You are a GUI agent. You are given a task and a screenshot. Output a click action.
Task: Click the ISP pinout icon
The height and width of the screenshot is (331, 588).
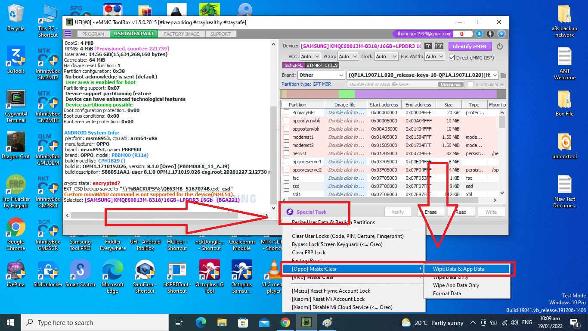click(x=439, y=46)
